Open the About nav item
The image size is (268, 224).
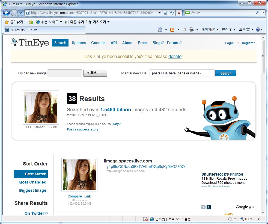(127, 43)
